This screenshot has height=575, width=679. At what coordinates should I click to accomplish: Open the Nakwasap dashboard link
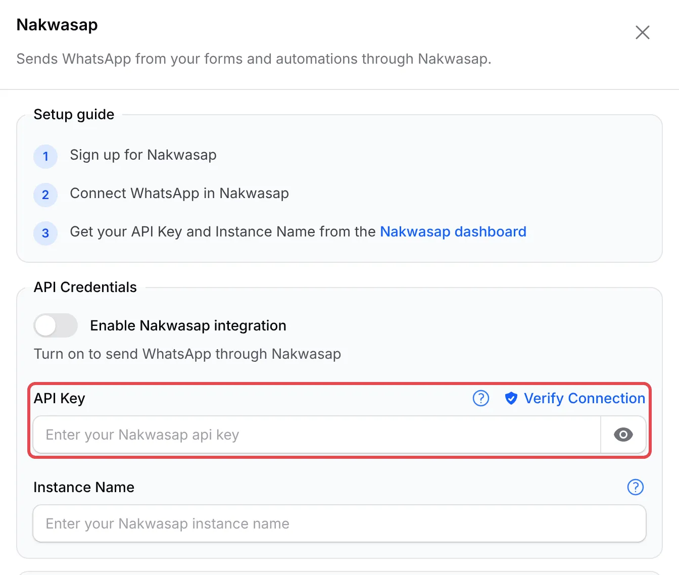(x=453, y=231)
